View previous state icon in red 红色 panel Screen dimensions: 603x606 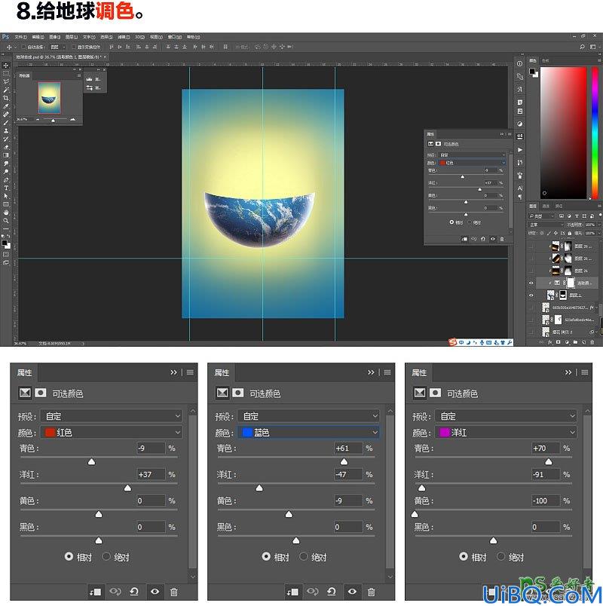coord(115,592)
